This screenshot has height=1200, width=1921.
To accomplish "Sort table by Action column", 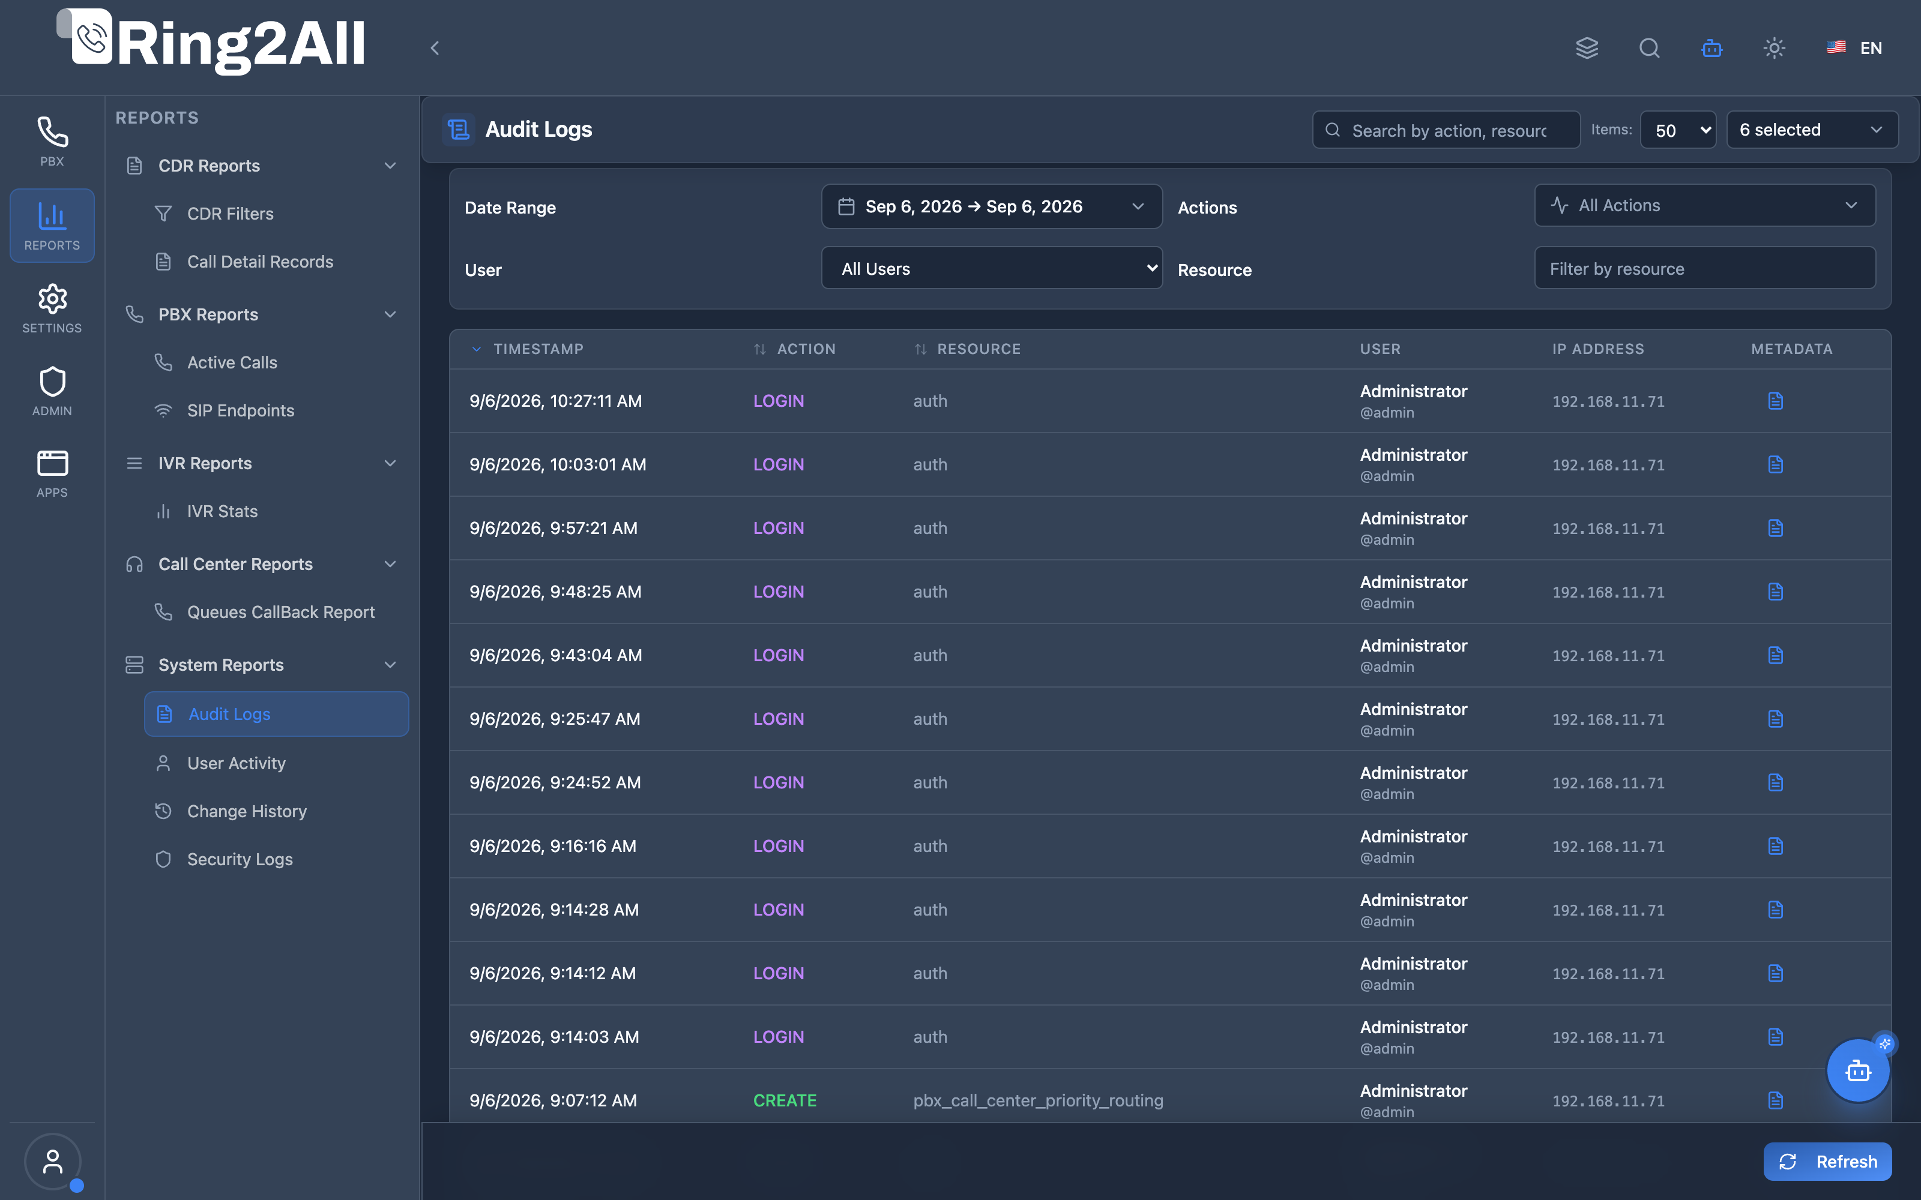I will pyautogui.click(x=795, y=349).
